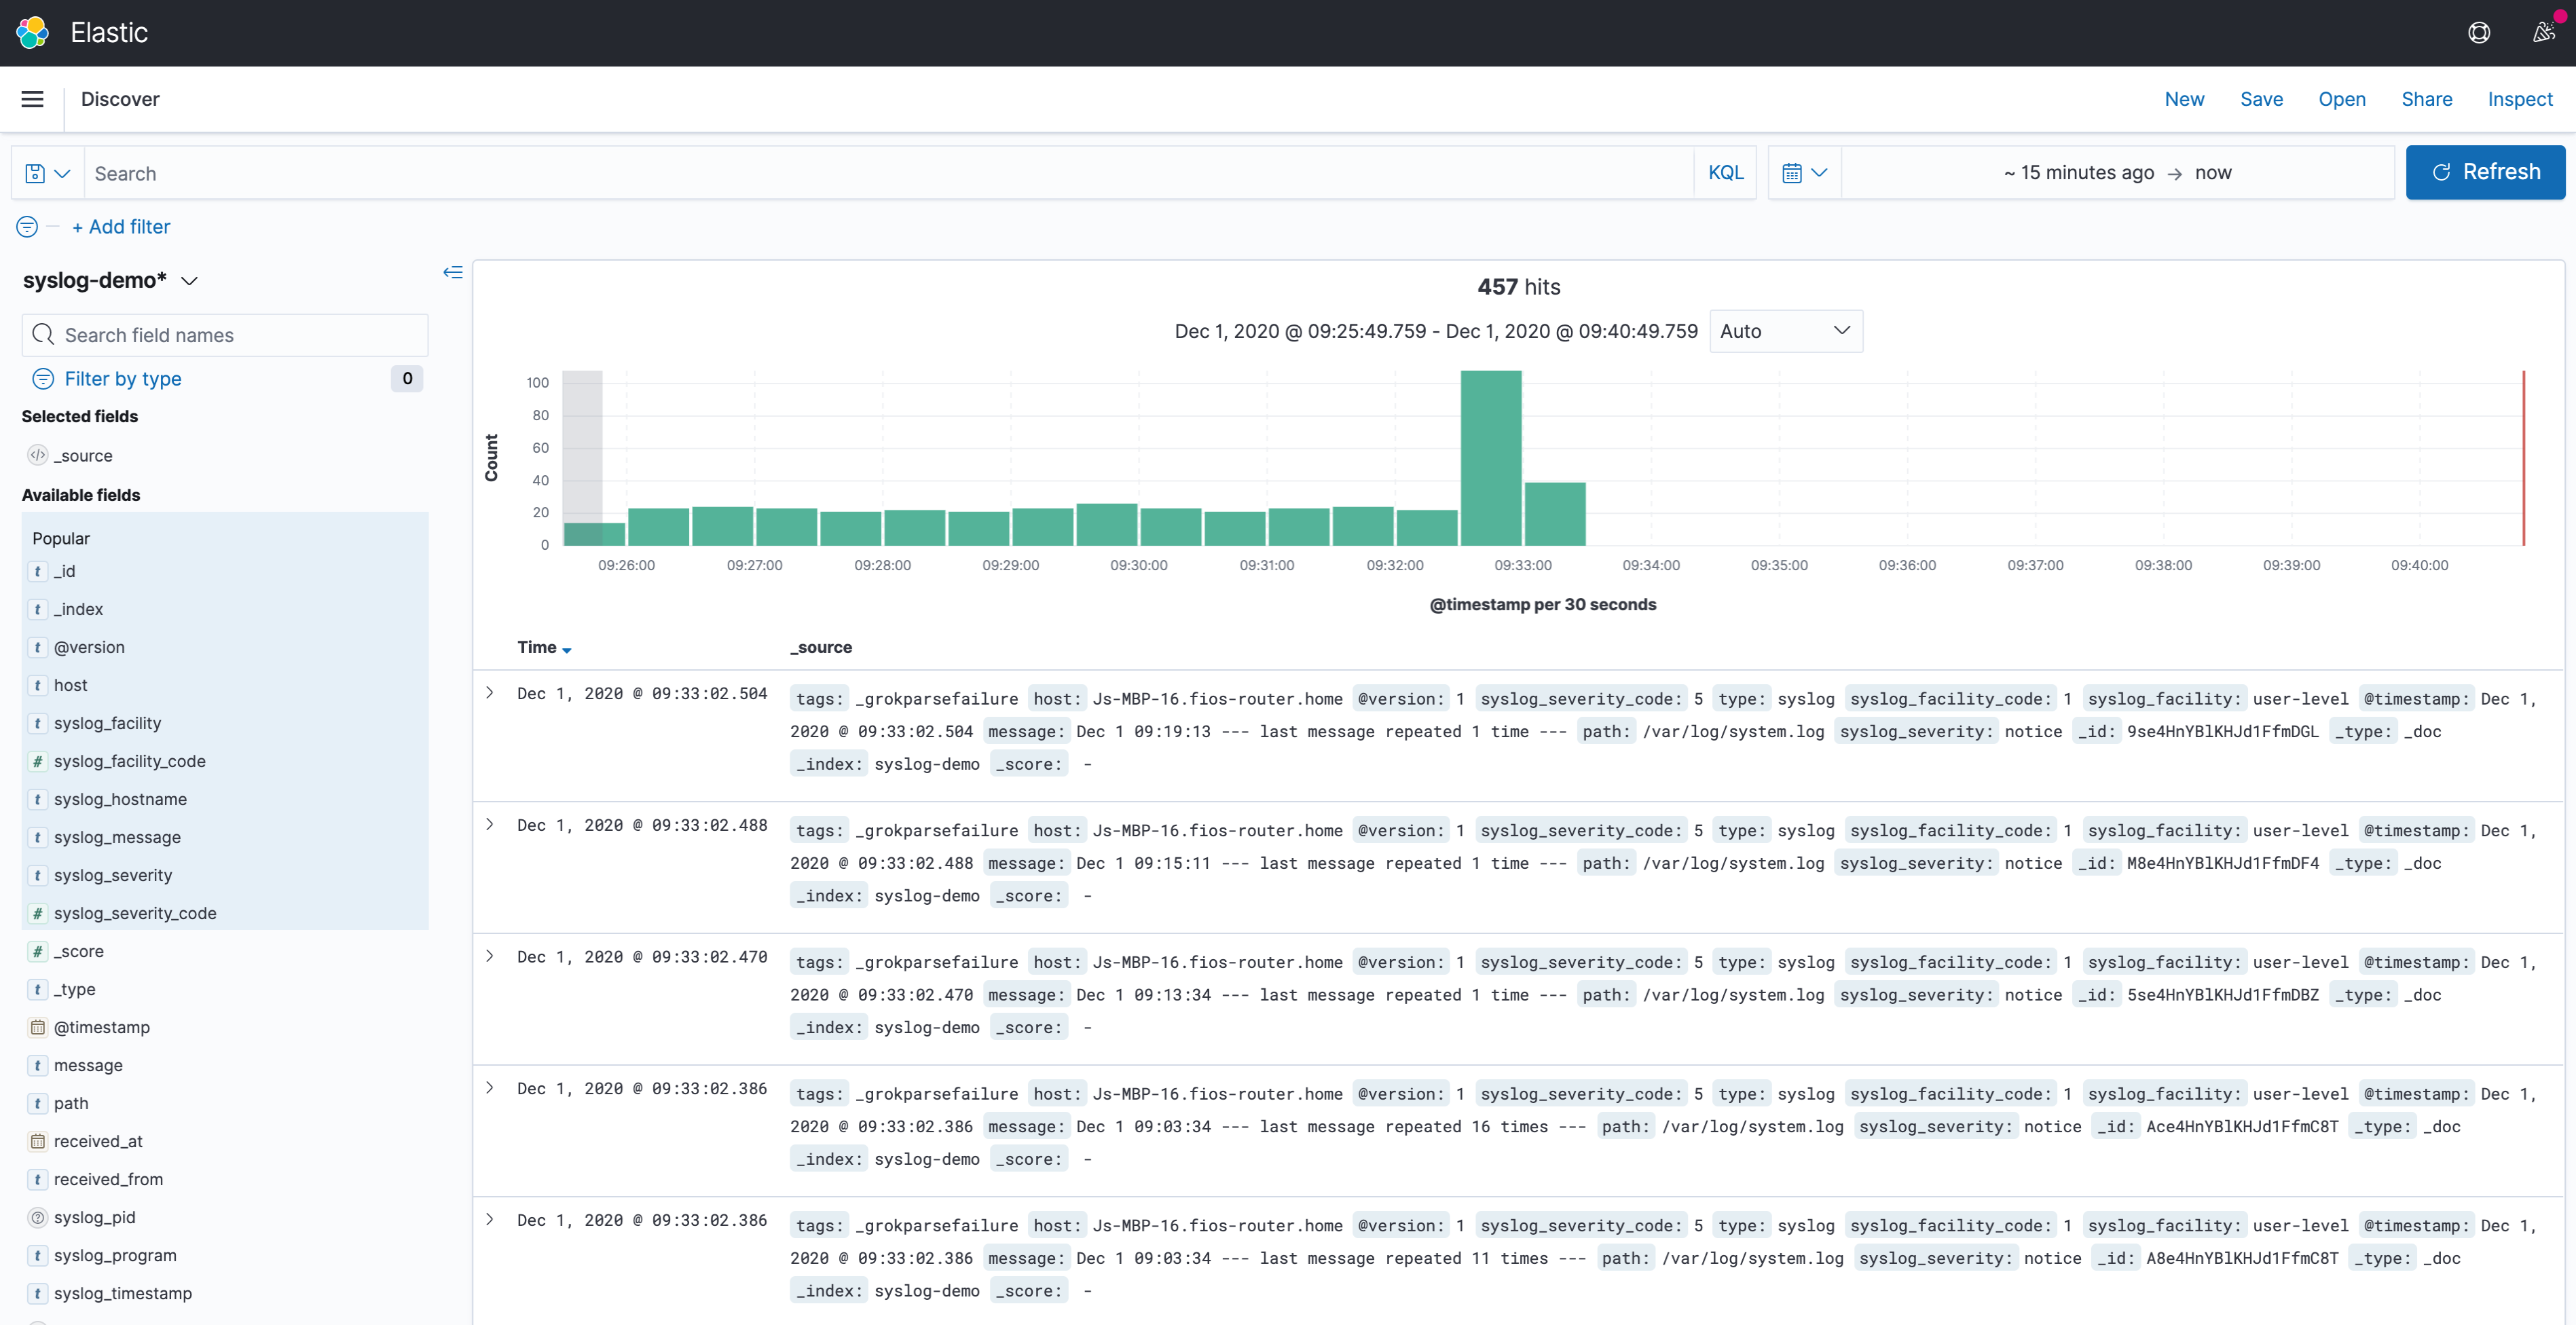
Task: Click the syslog_severity_code field icon
Action: 39,912
